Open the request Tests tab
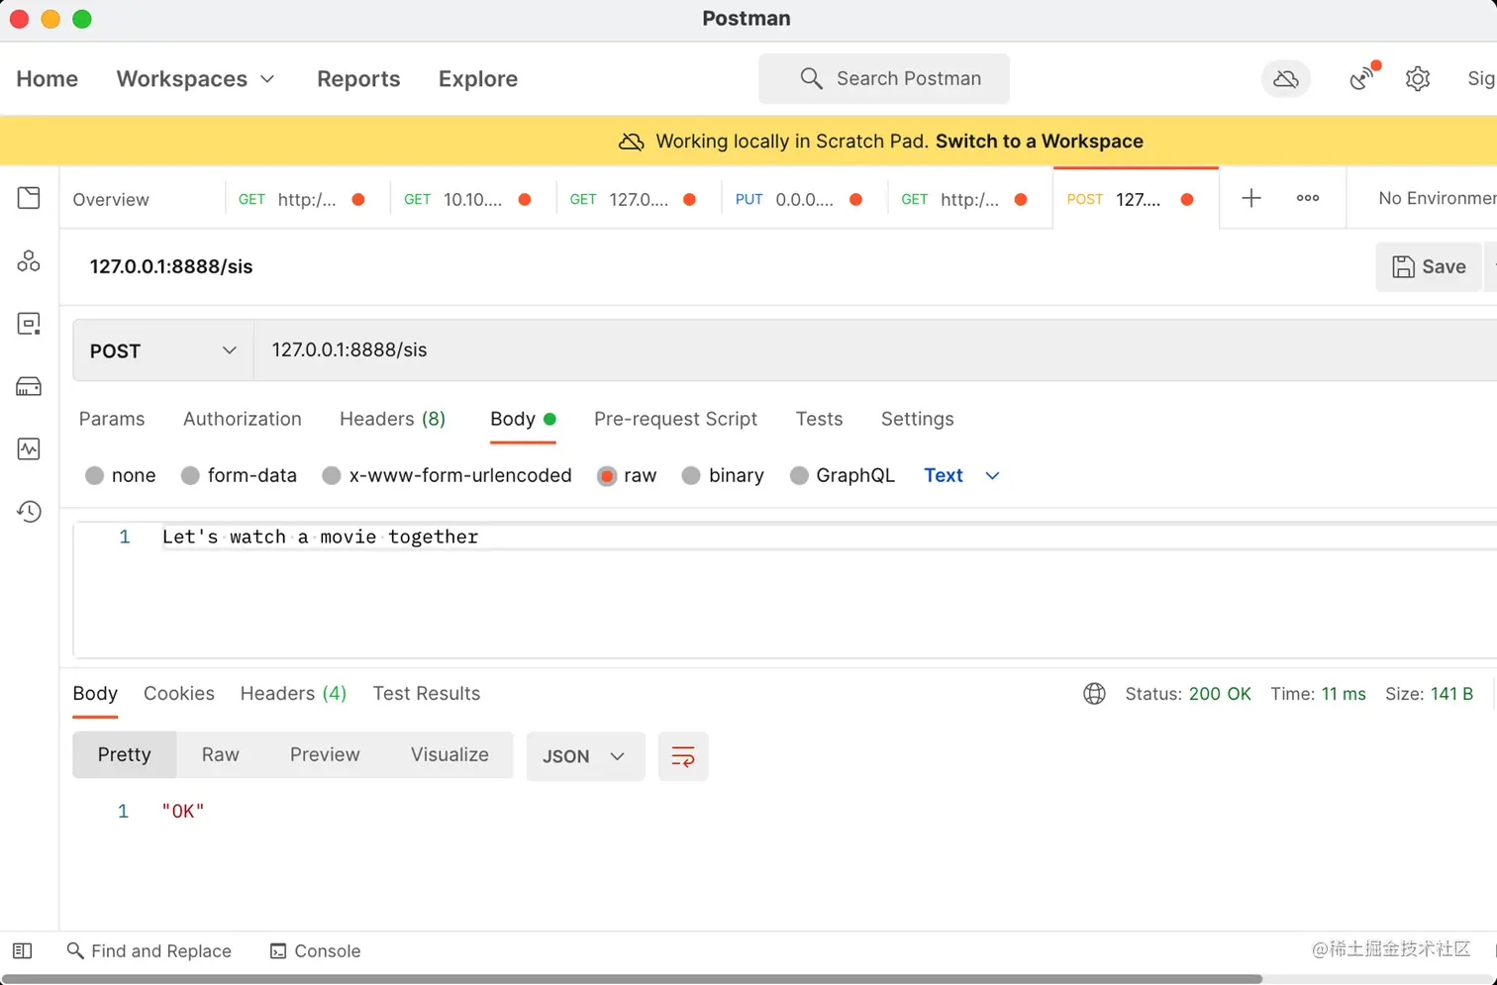This screenshot has width=1497, height=985. click(x=820, y=420)
